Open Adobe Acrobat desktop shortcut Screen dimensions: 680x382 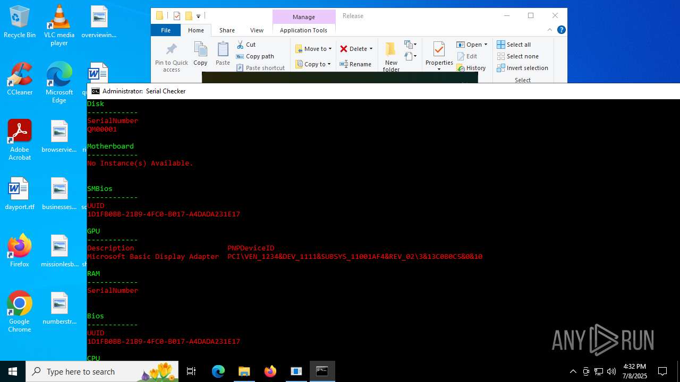(x=20, y=140)
